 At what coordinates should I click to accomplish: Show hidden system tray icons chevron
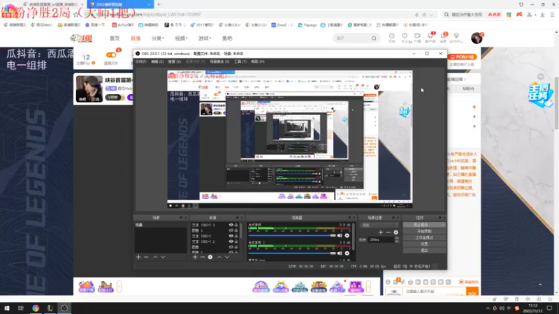488,308
